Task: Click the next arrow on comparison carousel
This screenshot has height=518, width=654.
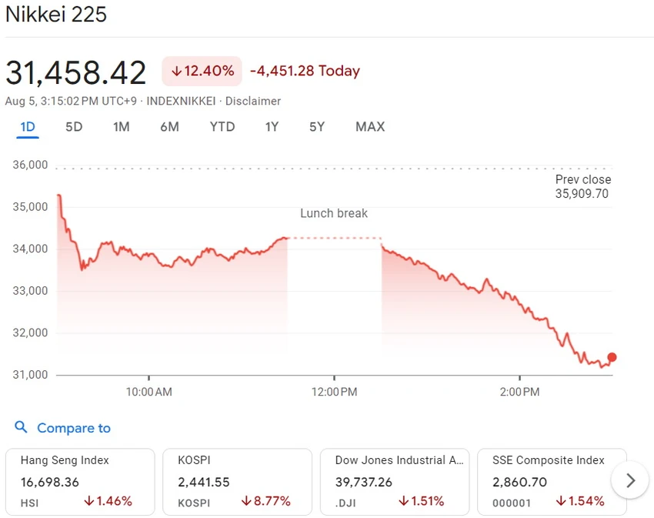Action: 630,480
